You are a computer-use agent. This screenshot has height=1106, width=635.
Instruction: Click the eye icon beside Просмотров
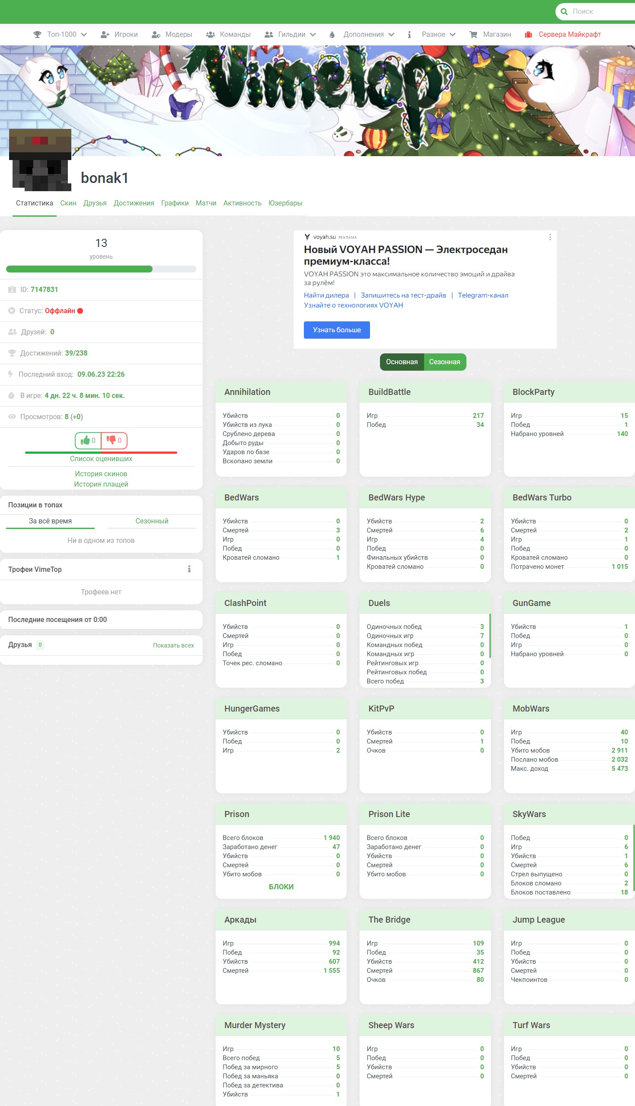[12, 417]
